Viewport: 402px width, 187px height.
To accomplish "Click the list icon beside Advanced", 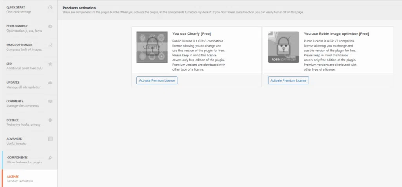I will 50,139.
